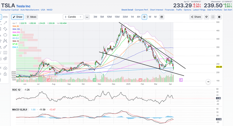Click the purple upcoming earnings E marker

click(181, 80)
